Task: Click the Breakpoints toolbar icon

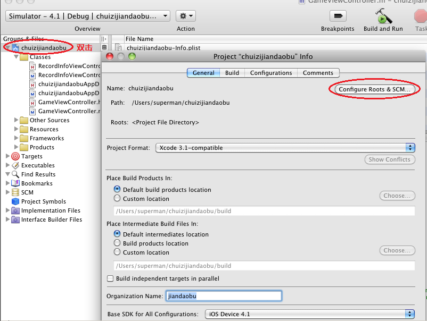Action: tap(338, 16)
